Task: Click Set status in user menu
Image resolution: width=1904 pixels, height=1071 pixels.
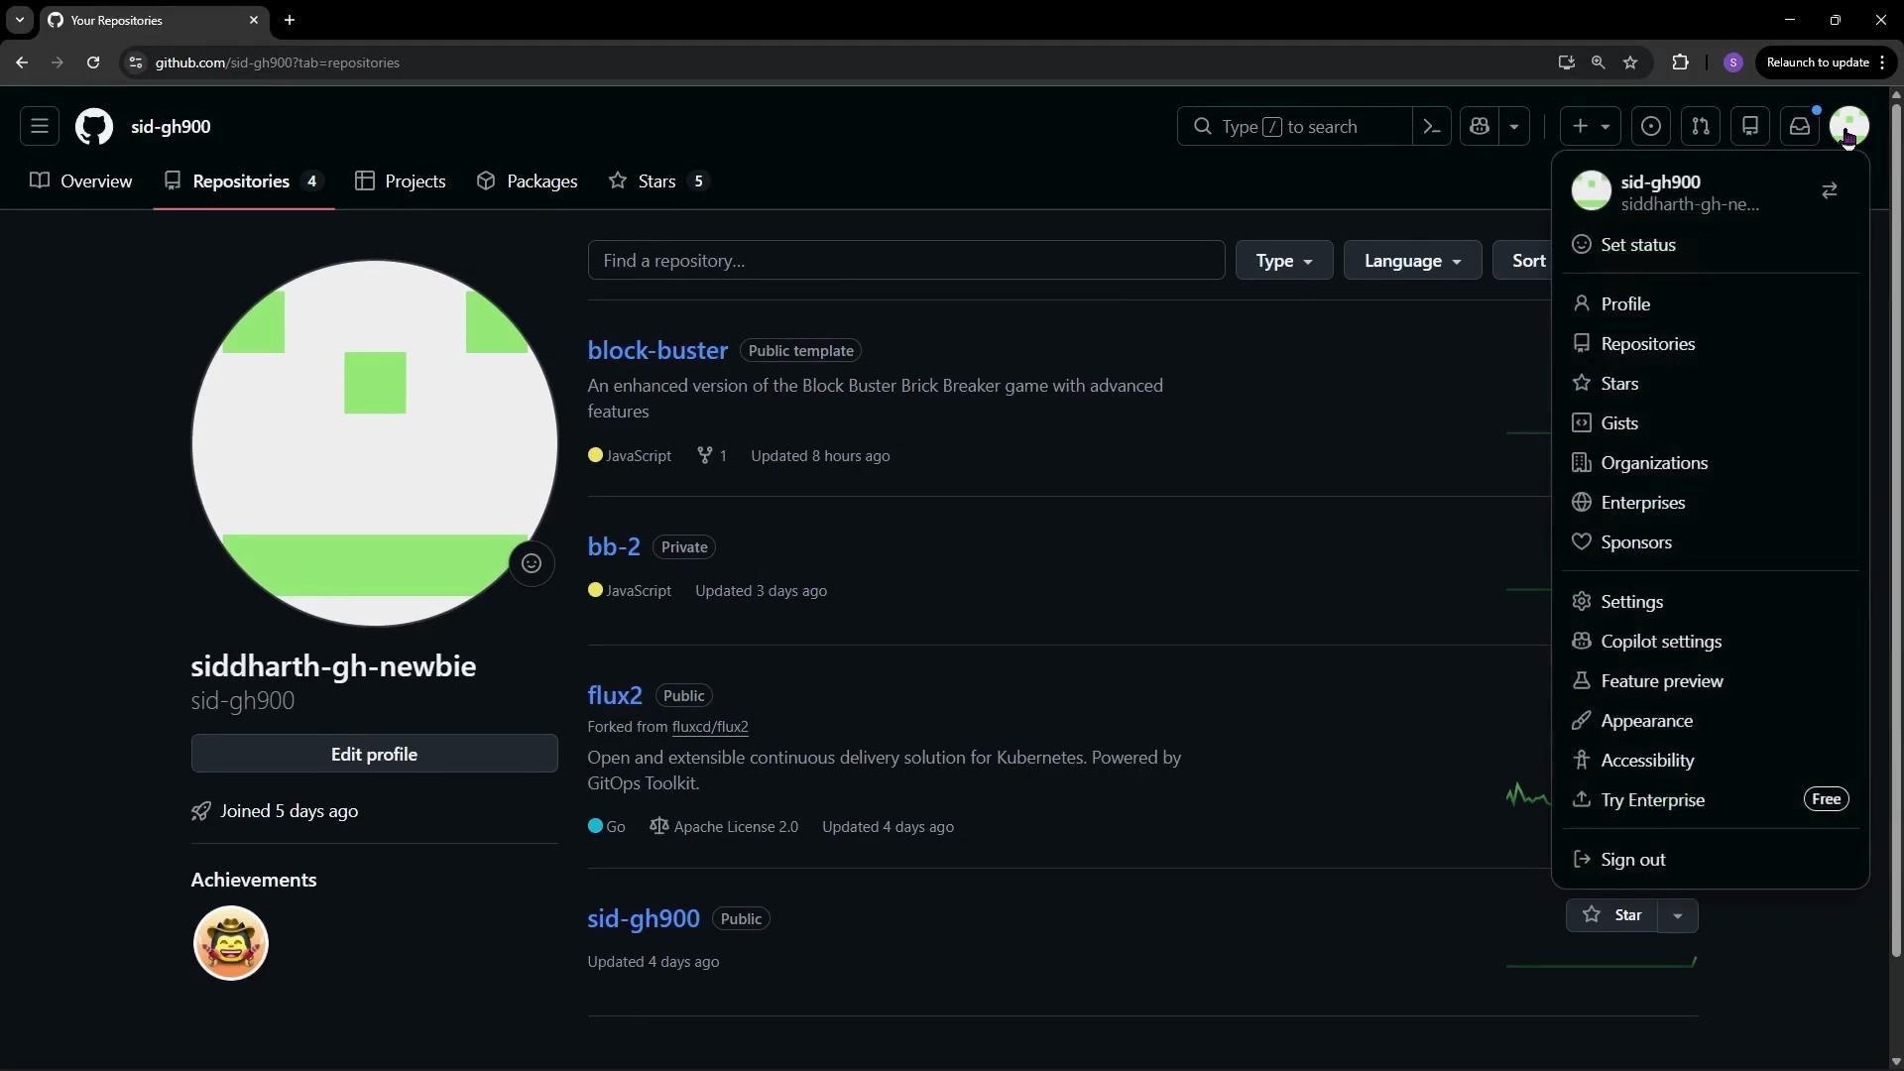Action: click(1711, 244)
